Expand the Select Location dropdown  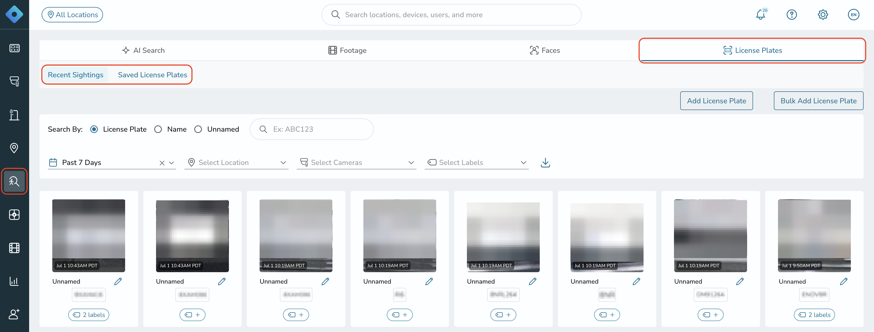236,163
